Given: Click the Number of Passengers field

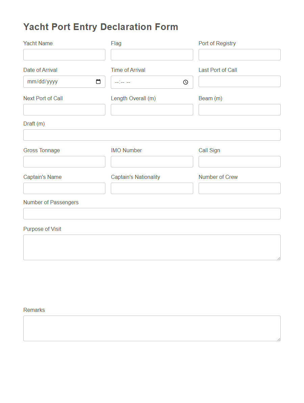Looking at the screenshot, I should pyautogui.click(x=152, y=213).
